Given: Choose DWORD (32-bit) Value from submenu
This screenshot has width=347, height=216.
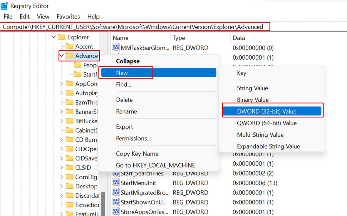Looking at the screenshot, I should point(266,111).
